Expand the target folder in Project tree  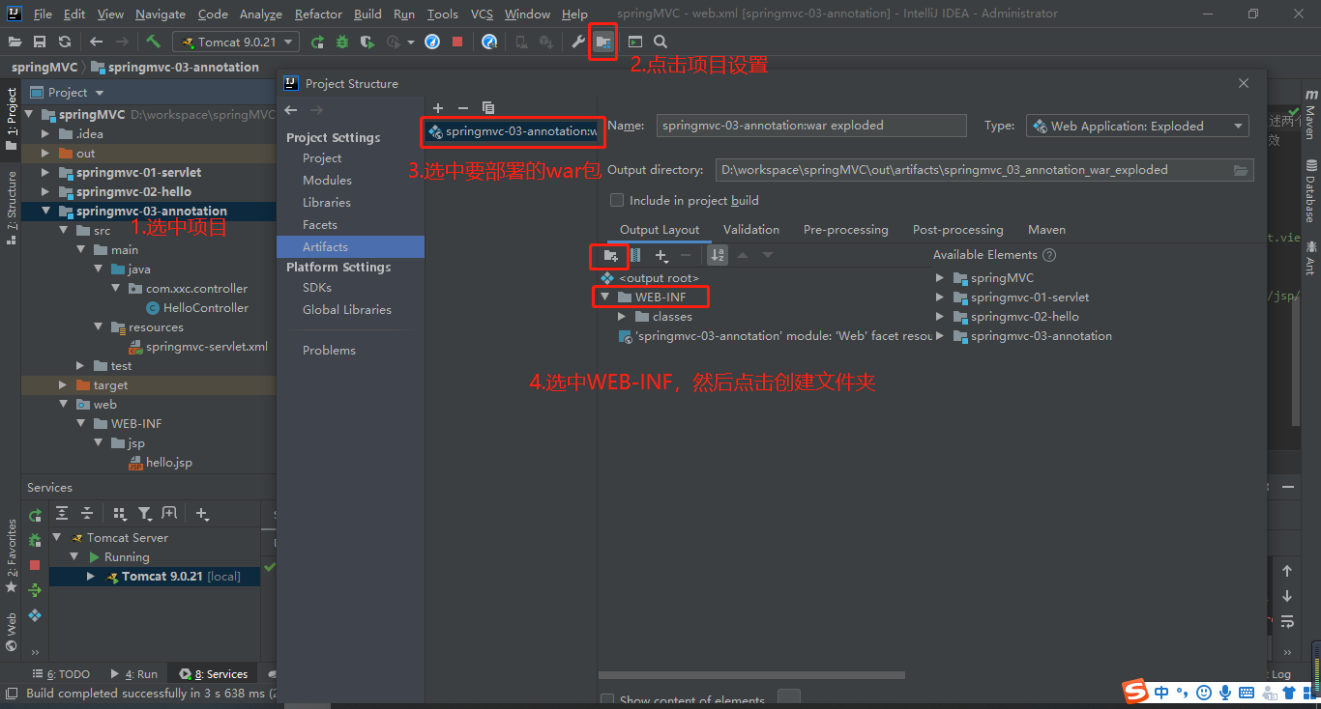63,384
